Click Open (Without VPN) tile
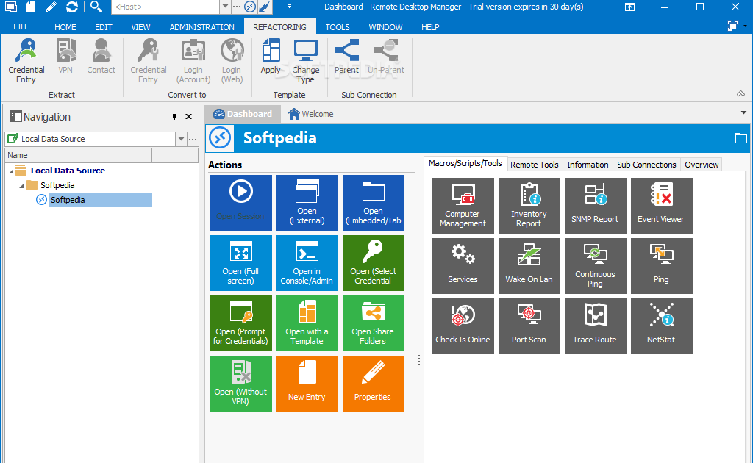753x463 pixels. point(240,384)
